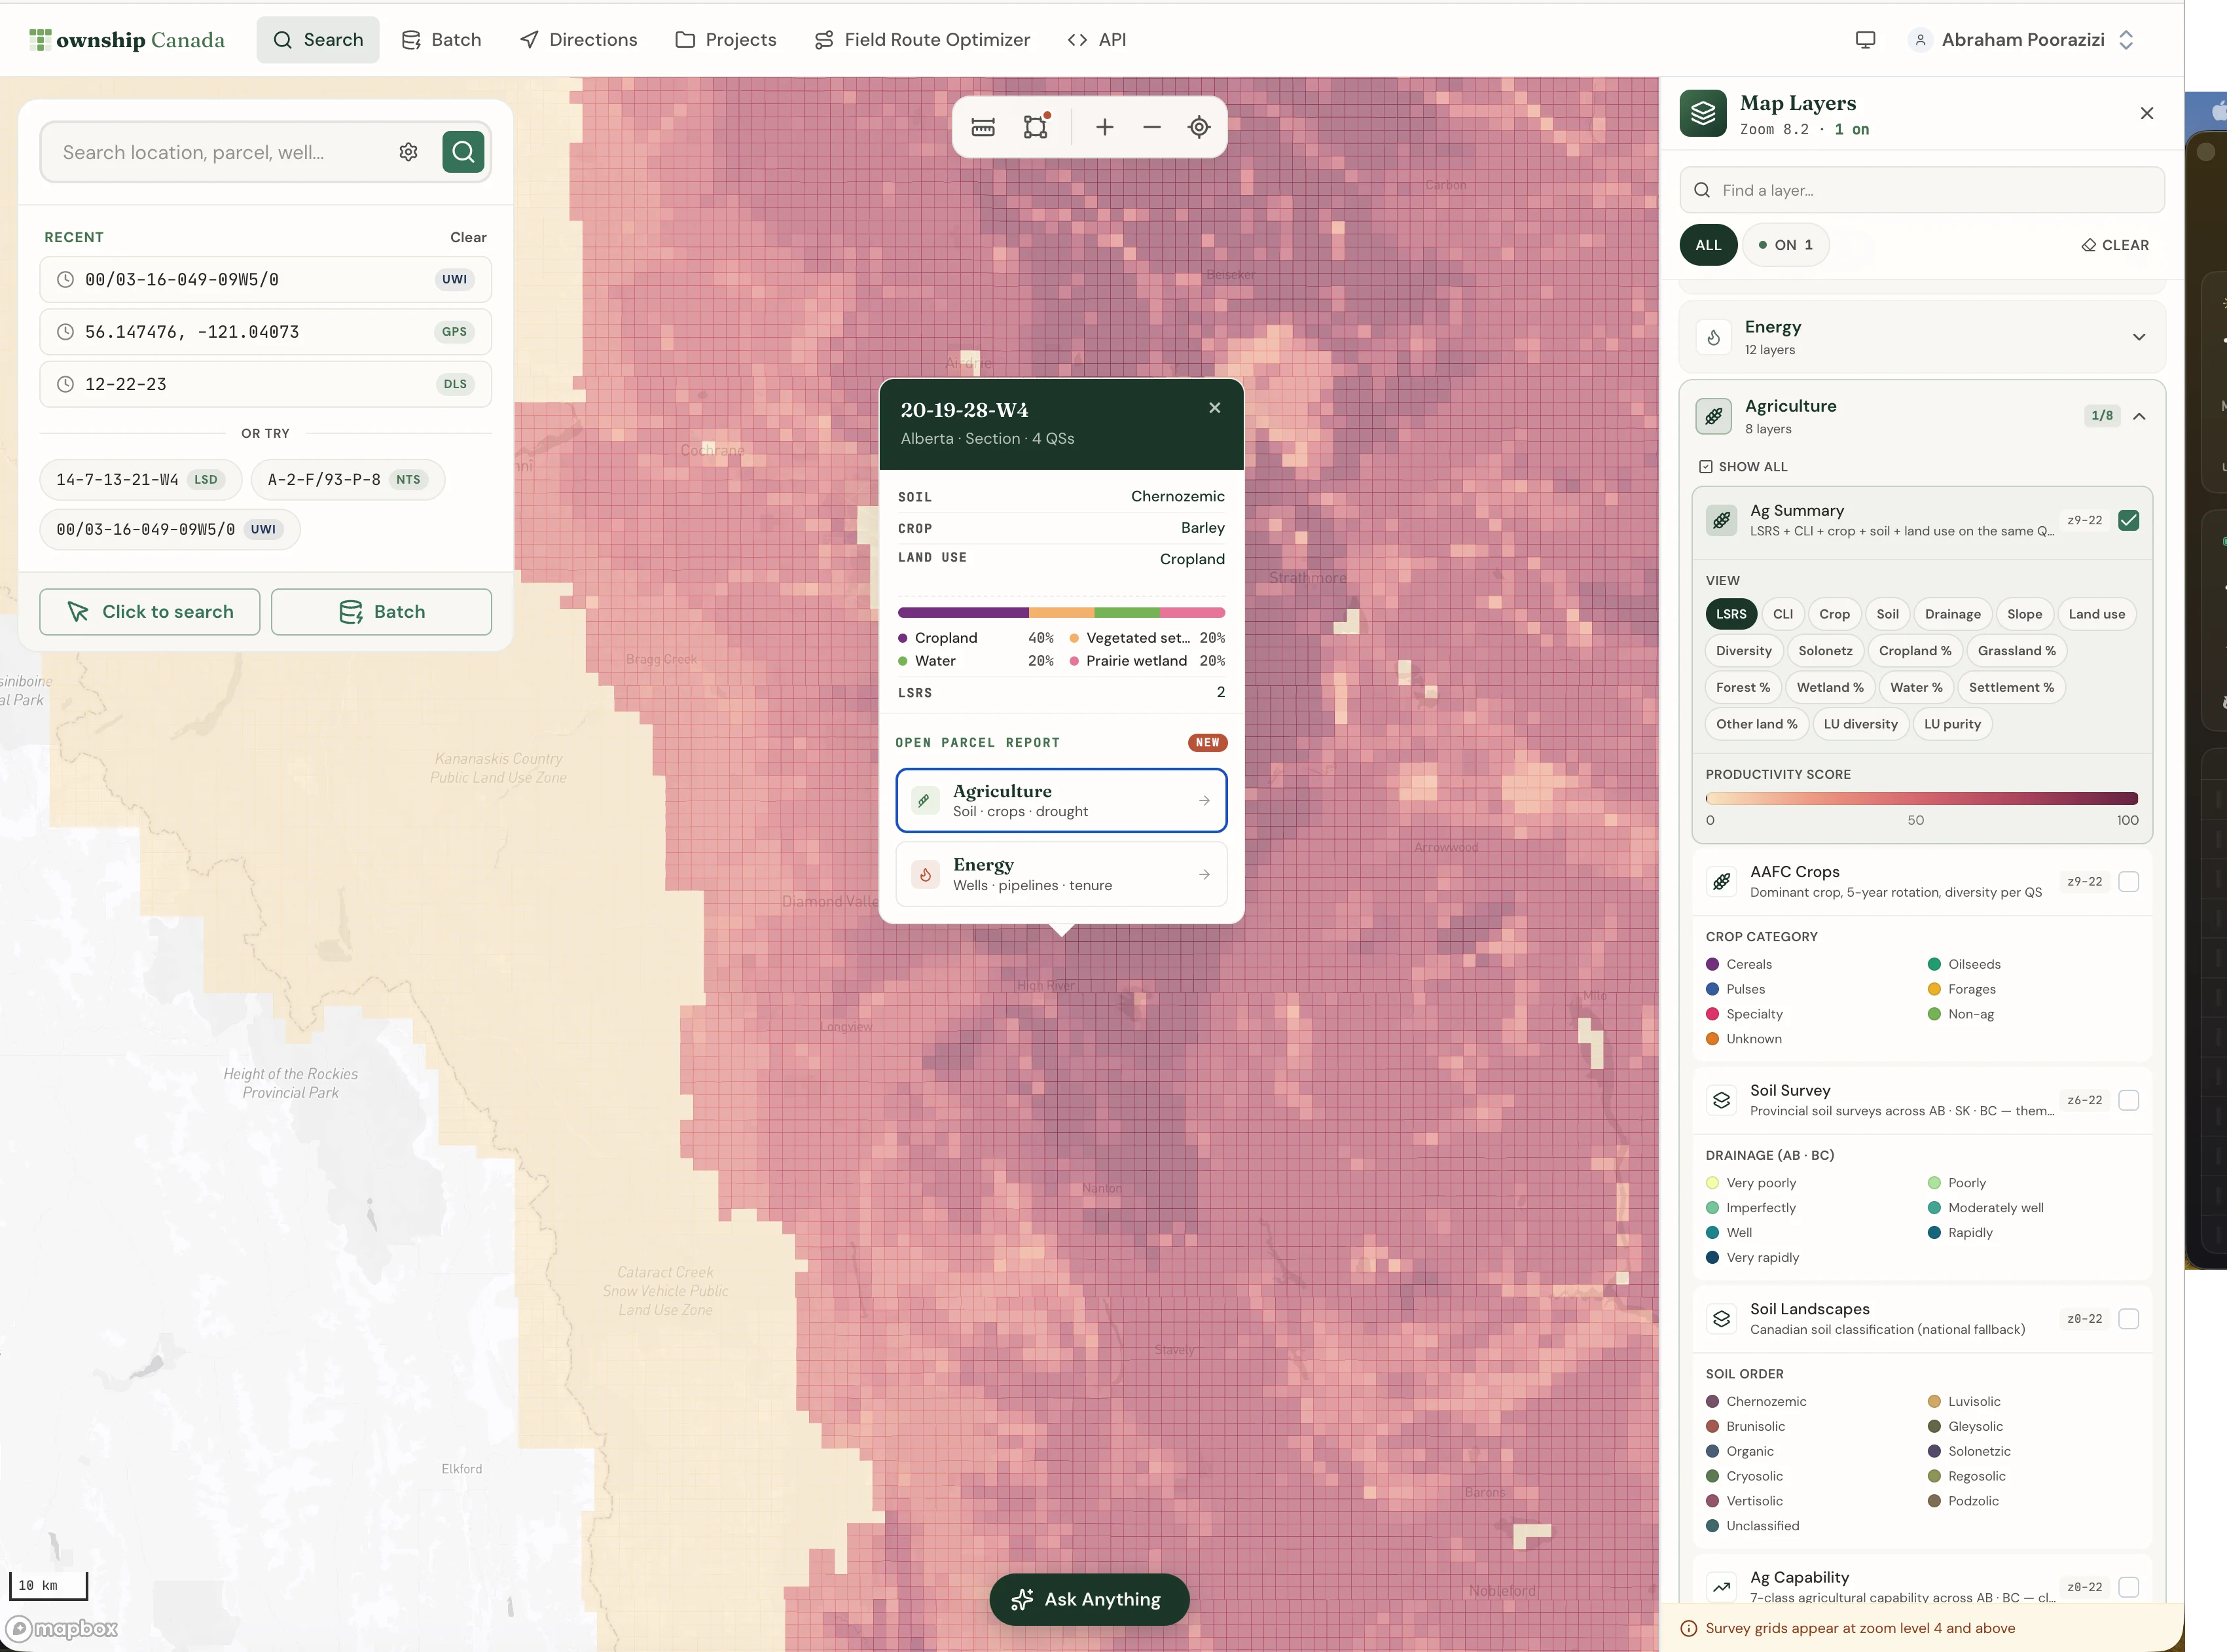The width and height of the screenshot is (2227, 1652).
Task: Click the CLEAR layers button
Action: click(x=2114, y=245)
